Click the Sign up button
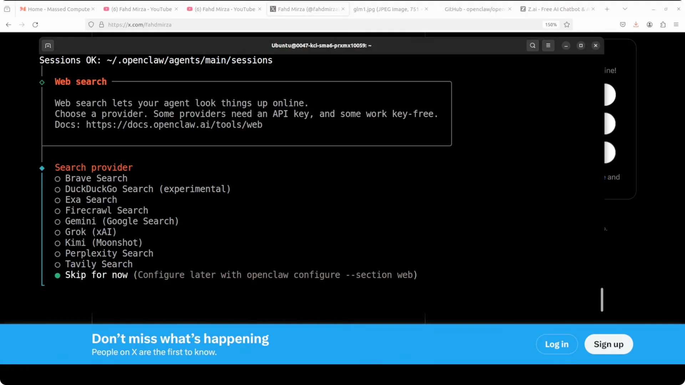The width and height of the screenshot is (685, 385). (609, 344)
